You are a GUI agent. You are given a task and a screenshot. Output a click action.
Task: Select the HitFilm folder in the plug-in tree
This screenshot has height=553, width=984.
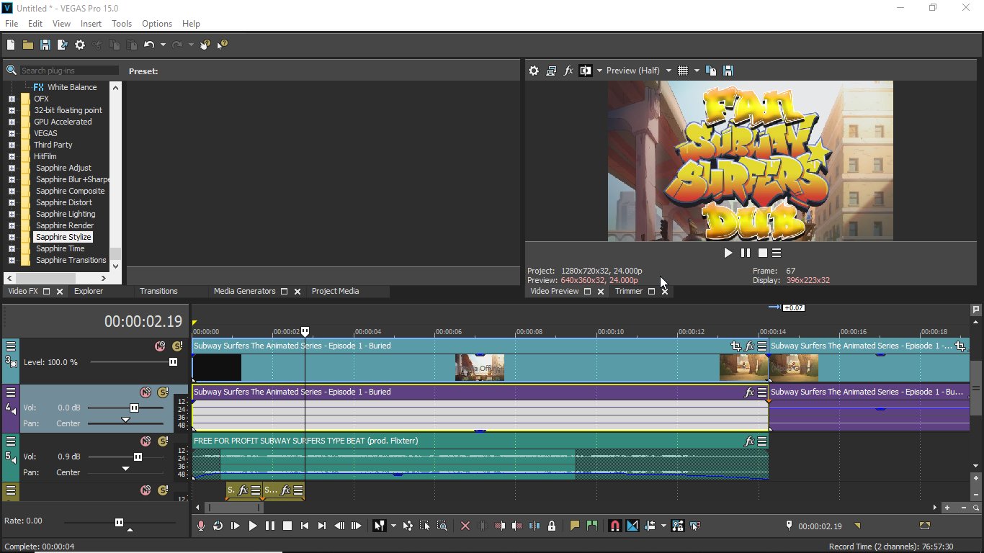(x=45, y=156)
